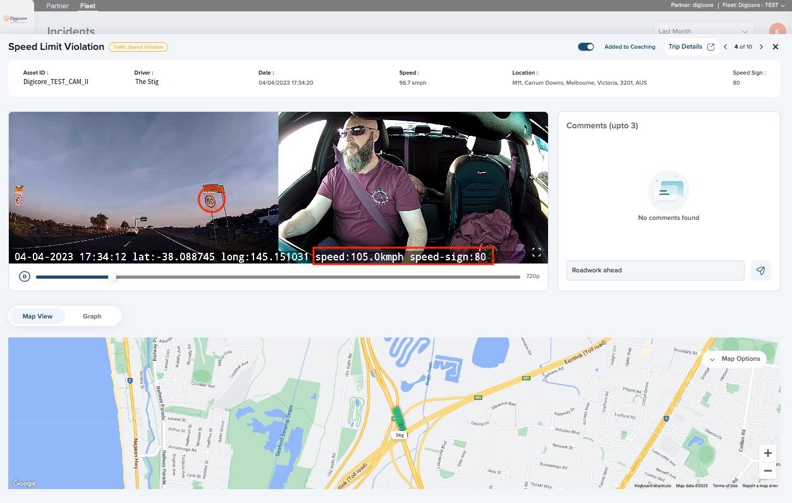Click the Trip Details button

(685, 47)
